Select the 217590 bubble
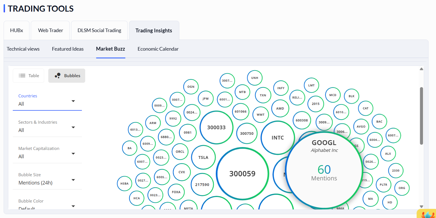Viewport: 436px width, 218px height. (x=202, y=185)
